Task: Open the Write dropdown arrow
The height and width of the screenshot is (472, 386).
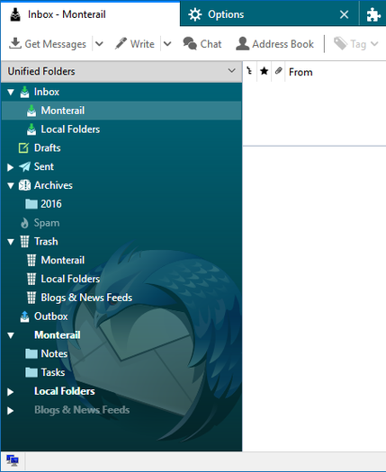Action: click(x=167, y=44)
